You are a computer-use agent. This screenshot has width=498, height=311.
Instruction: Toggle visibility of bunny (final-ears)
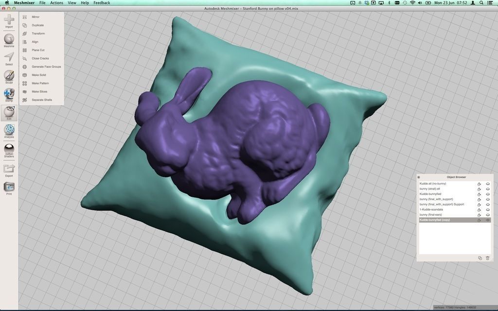[488, 215]
